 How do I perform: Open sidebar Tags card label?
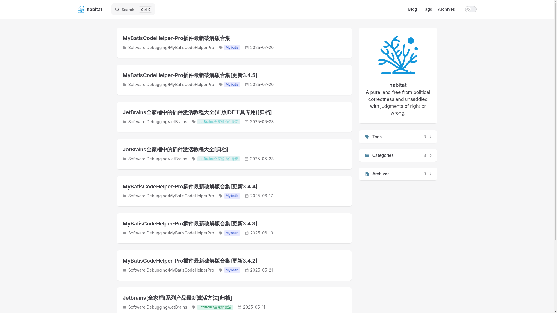[377, 137]
